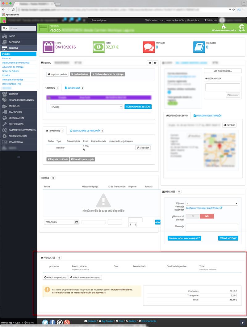Open standard message dropdown

point(212,203)
